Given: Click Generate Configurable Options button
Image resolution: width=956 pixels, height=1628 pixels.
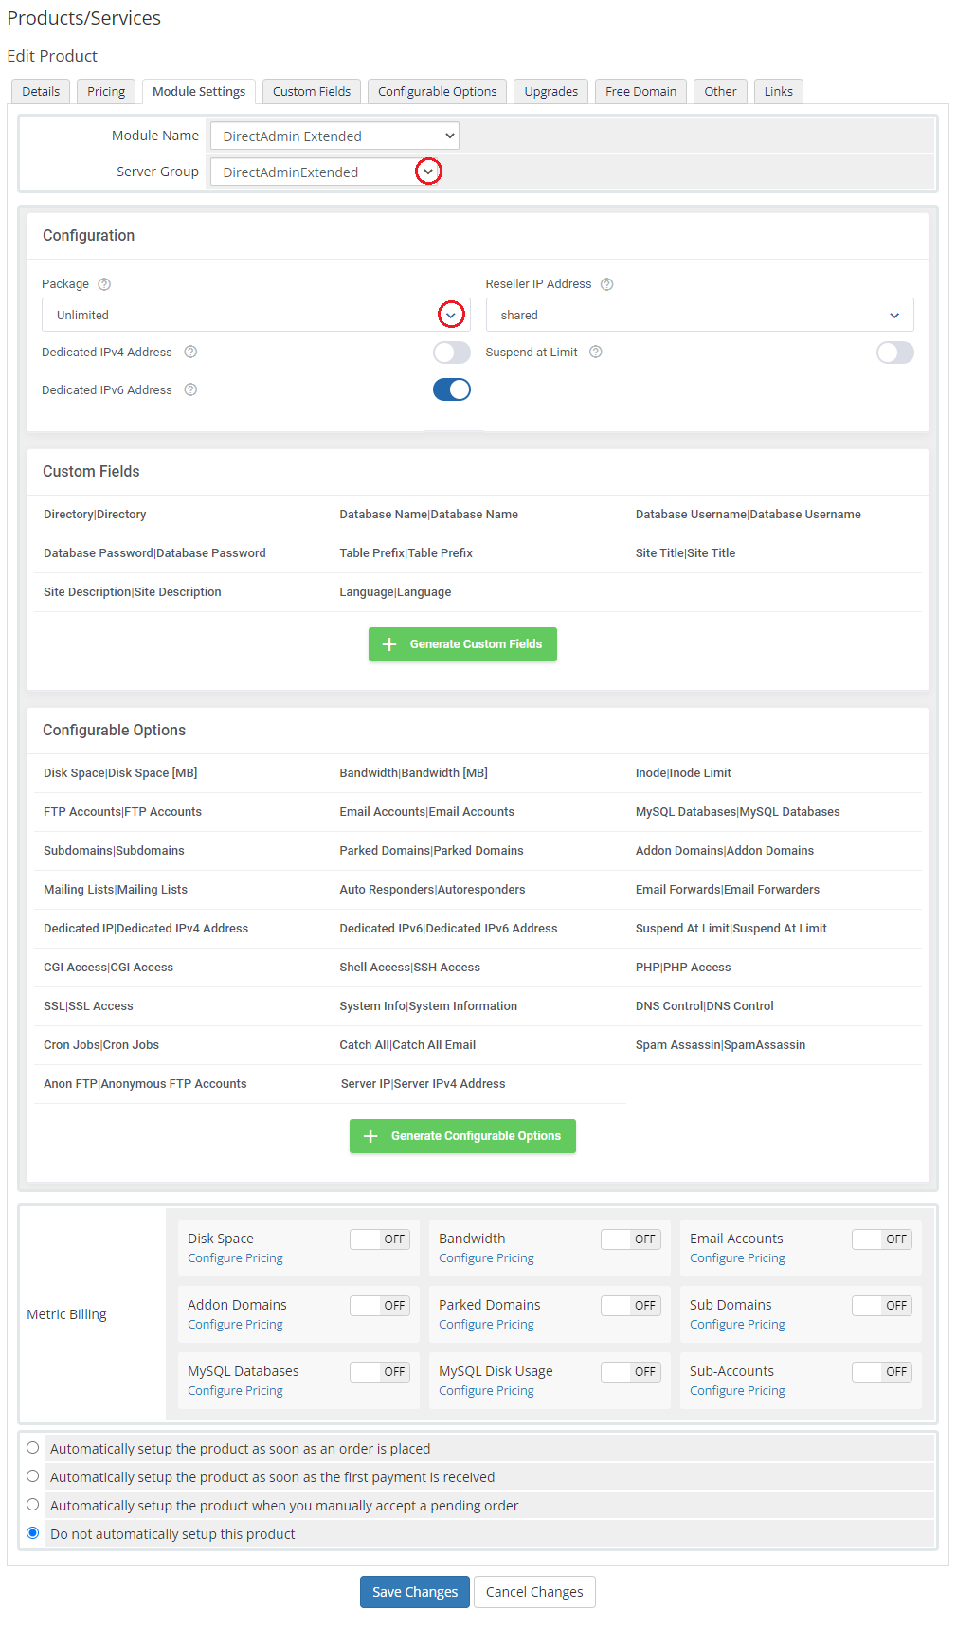Looking at the screenshot, I should pos(462,1136).
